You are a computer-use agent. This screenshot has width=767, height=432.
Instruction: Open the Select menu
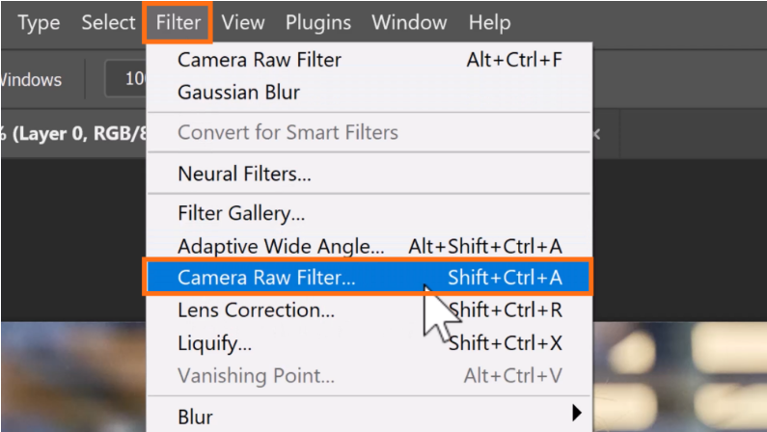(x=108, y=22)
